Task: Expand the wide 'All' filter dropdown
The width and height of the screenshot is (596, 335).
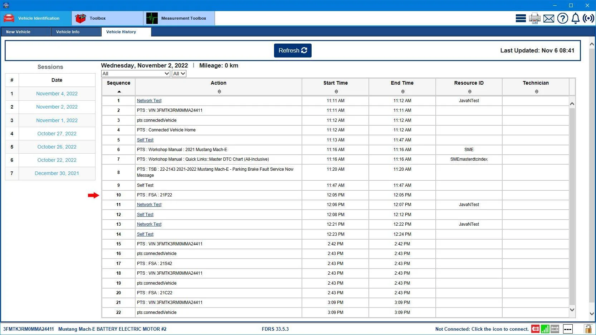Action: (x=136, y=74)
